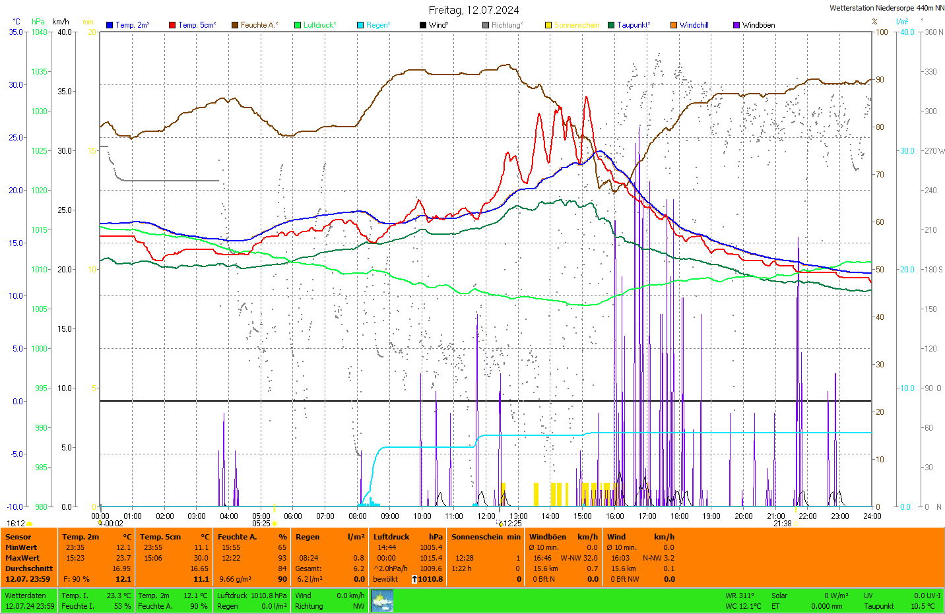Select the Wind* legend label
Screen dimensions: 945x614
click(x=438, y=25)
